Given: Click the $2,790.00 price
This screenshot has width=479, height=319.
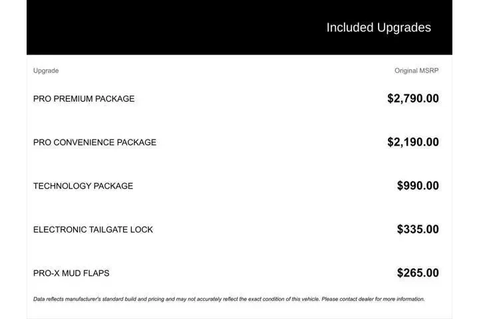Looking at the screenshot, I should click(412, 98).
